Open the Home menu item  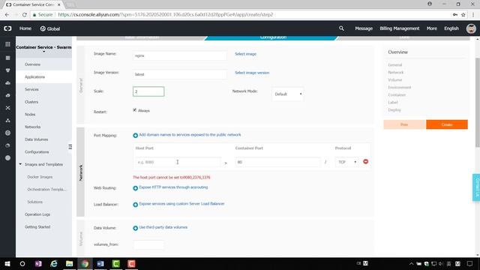pyautogui.click(x=25, y=28)
